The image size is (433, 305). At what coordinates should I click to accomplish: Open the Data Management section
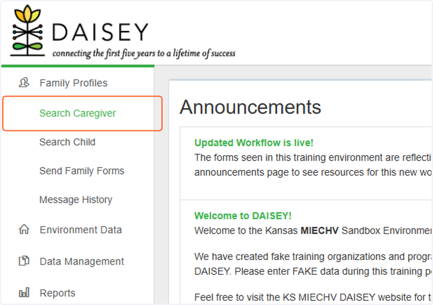tap(82, 261)
